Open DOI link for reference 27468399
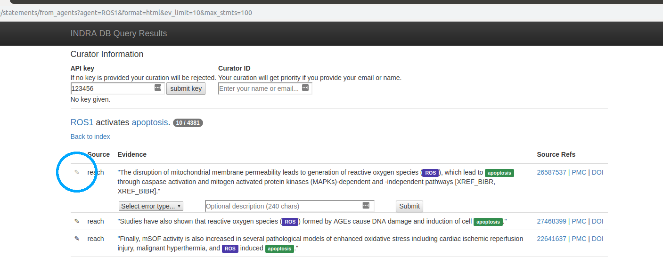 pos(598,221)
